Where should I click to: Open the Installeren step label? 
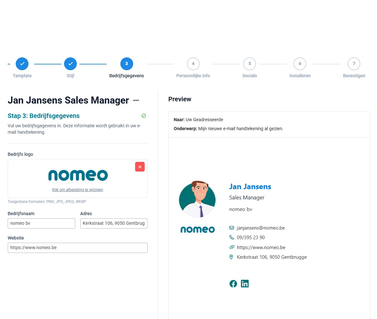pos(300,76)
